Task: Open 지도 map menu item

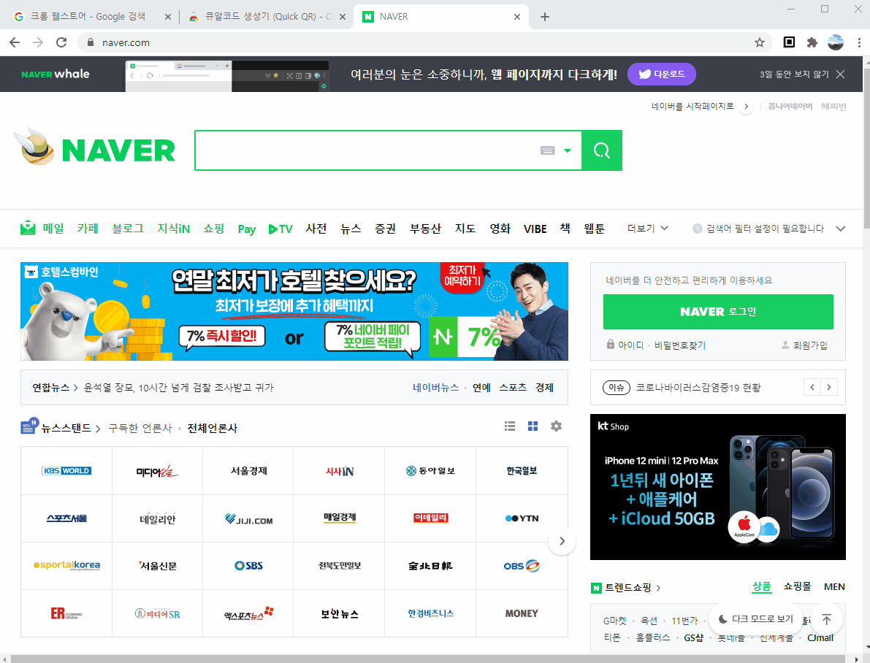Action: pos(465,229)
